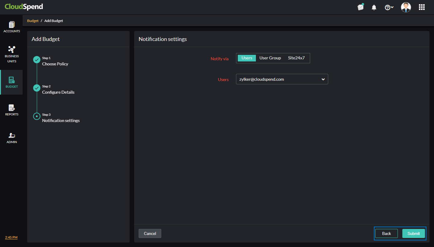Open the apps grid icon

click(422, 7)
